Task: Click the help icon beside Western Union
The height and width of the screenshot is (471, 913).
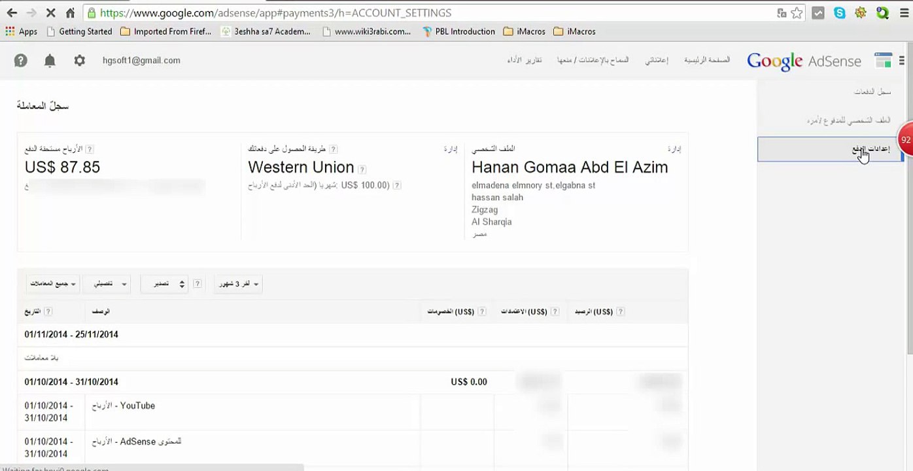Action: point(362,169)
